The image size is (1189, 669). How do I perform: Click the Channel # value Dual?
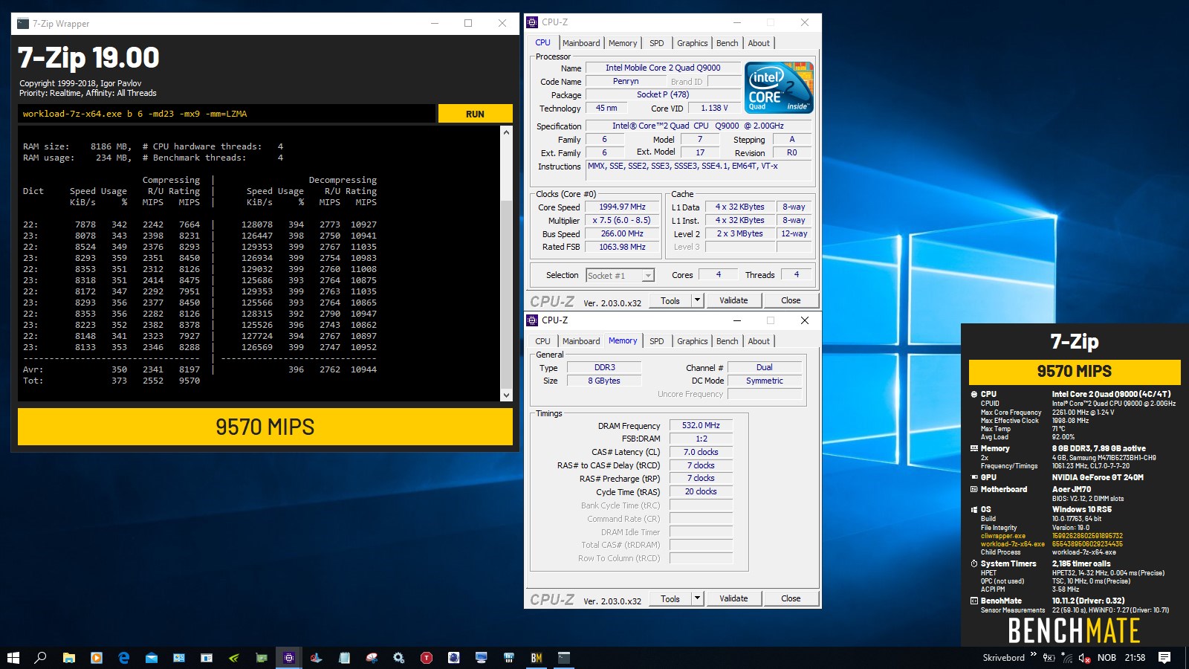pos(765,367)
